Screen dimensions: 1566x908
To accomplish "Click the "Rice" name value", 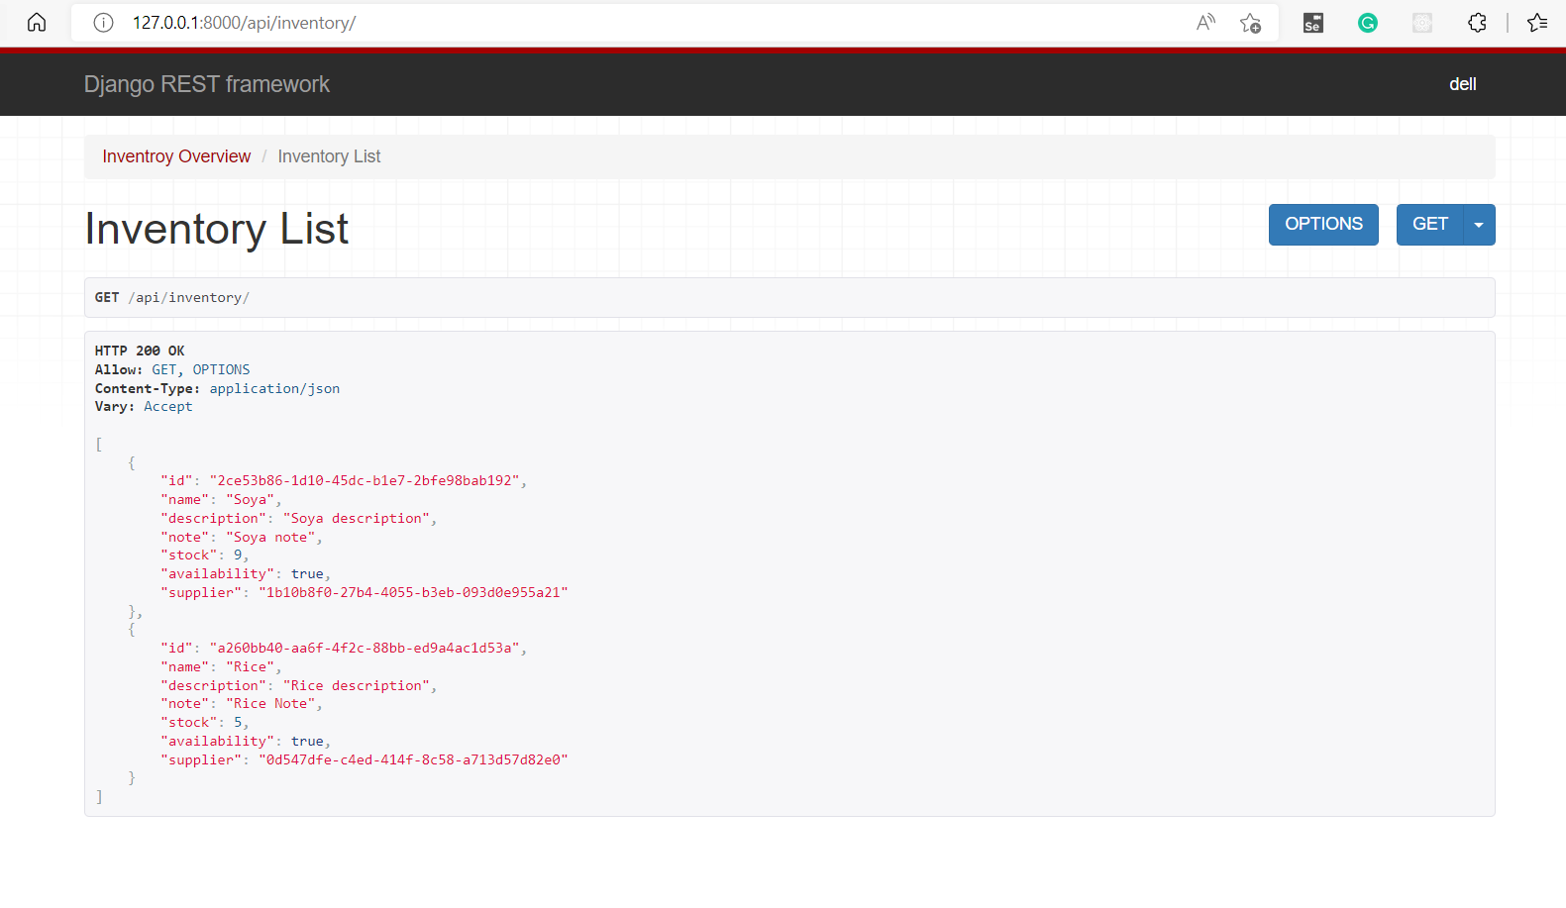I will 250,666.
